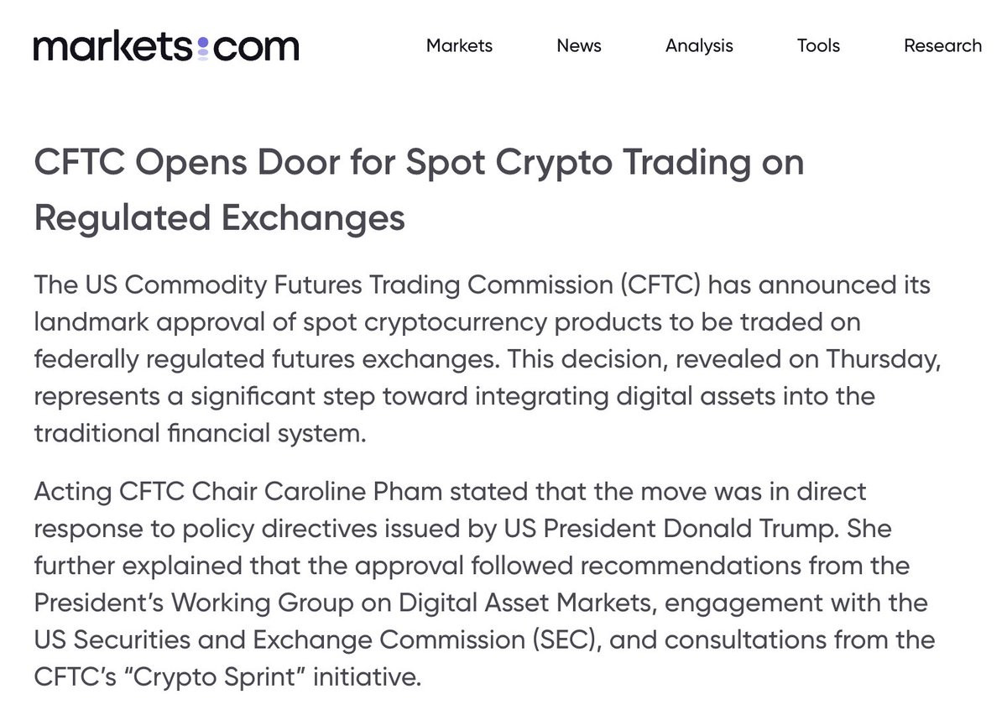
Task: Click "Regulated Exchanges" in the headline's second line
Action: pos(220,218)
